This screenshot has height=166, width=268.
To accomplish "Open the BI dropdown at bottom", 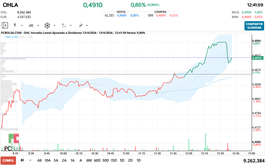I will [x=30, y=160].
